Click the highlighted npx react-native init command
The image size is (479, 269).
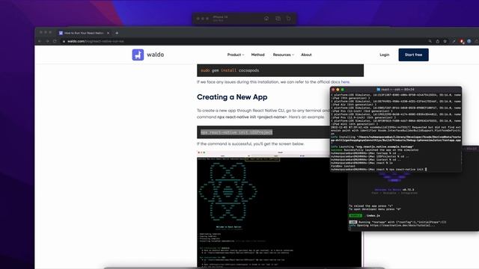point(237,132)
